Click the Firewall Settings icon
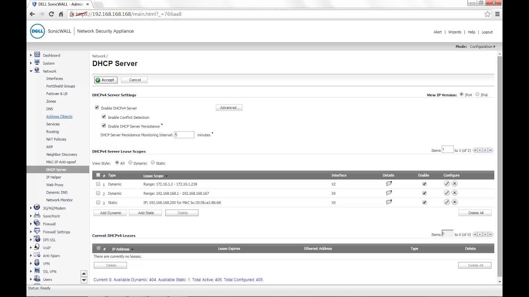Viewport: 529px width, 297px height. (x=37, y=231)
